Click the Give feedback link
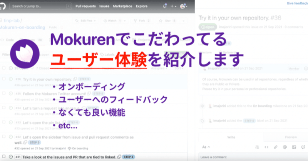Screen dimensions: 308x161 click(297, 3)
